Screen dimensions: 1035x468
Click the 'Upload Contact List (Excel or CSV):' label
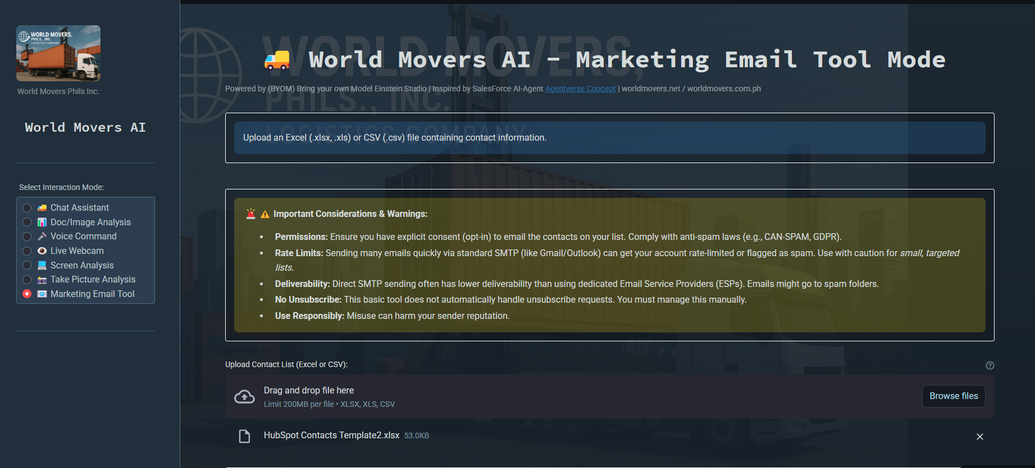point(286,364)
